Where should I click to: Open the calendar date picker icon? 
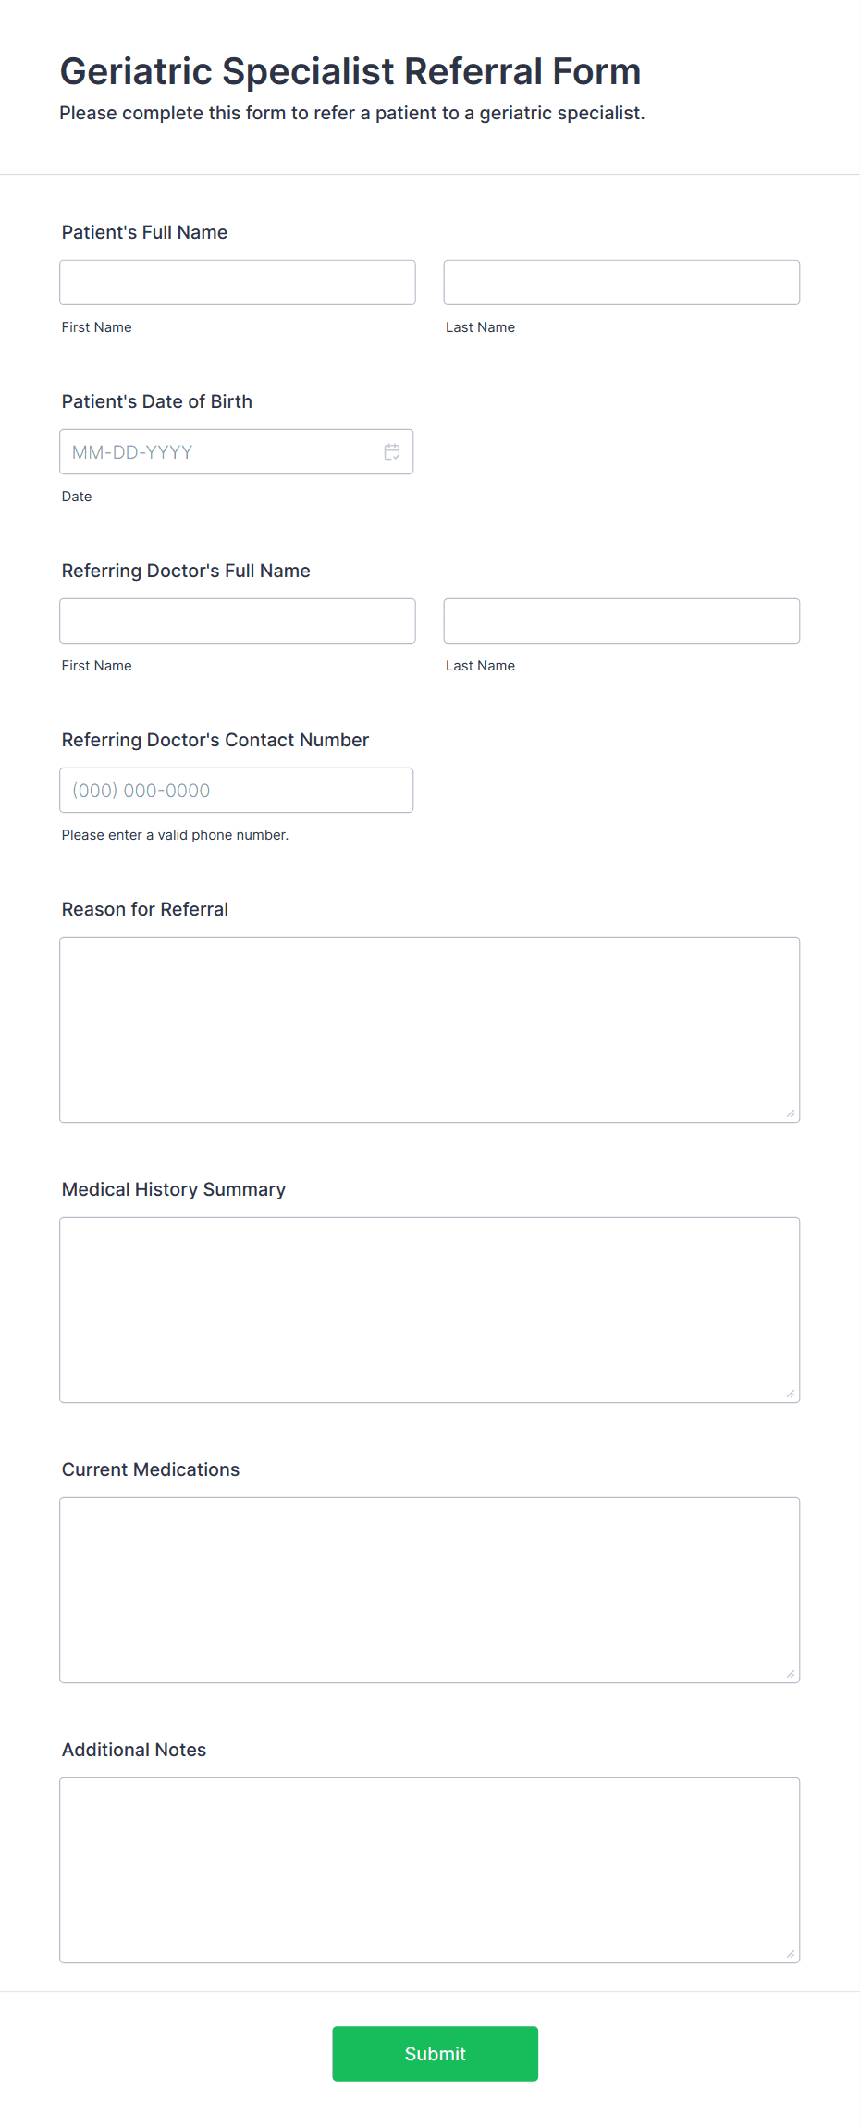click(391, 452)
